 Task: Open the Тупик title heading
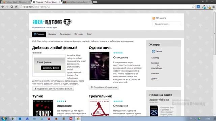37,96
